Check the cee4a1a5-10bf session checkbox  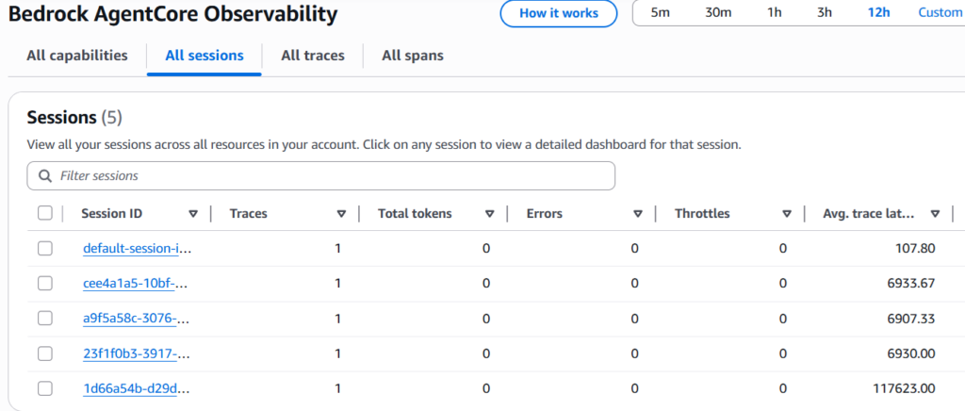point(45,284)
